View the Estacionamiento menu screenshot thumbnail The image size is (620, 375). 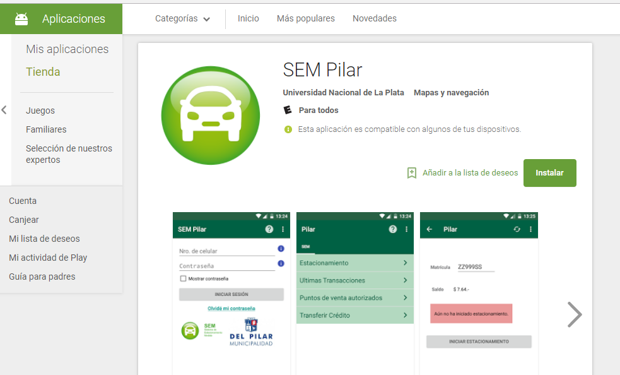(354, 294)
